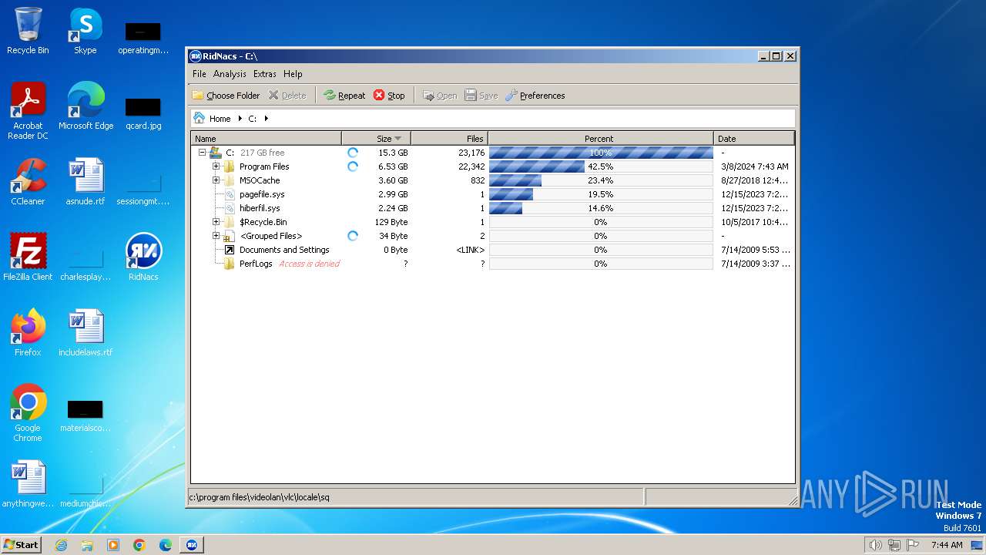986x555 pixels.
Task: Click the C: drive icon in the tree
Action: click(215, 153)
